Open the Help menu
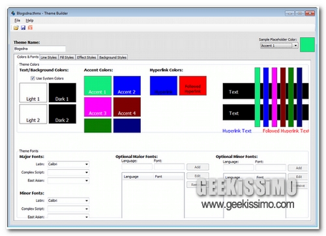Screen dimensions: 326x236 [x=29, y=20]
